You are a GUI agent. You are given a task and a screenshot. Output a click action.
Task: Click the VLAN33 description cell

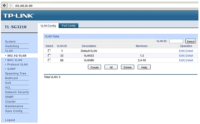click(89, 56)
